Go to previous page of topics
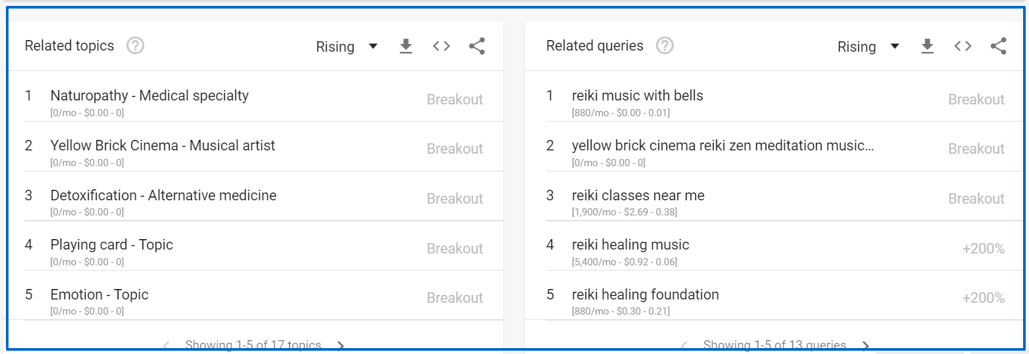 click(x=166, y=345)
